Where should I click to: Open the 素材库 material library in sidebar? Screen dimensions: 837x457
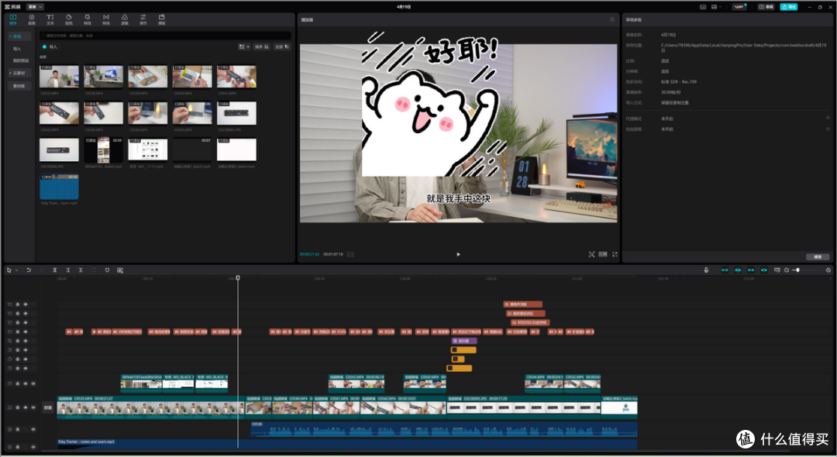click(x=19, y=86)
